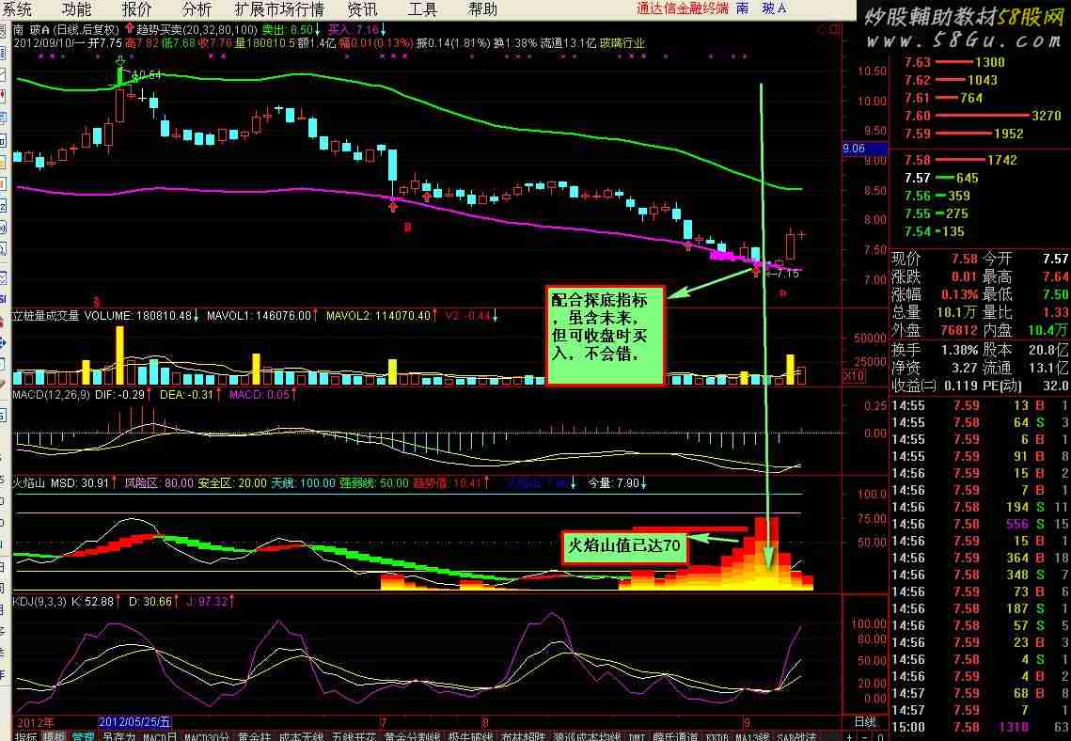Select the 黄金分割线 template tab

click(412, 736)
